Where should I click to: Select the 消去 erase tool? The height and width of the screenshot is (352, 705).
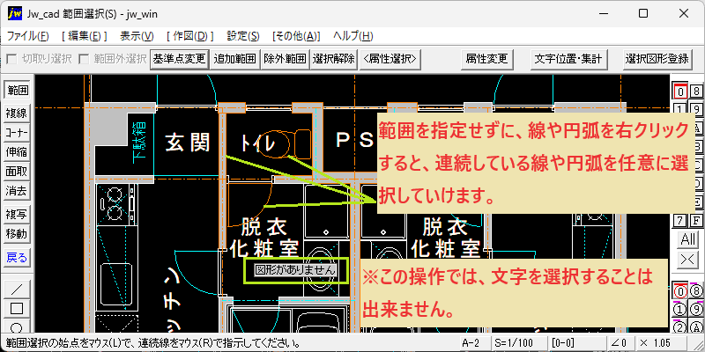(x=17, y=191)
